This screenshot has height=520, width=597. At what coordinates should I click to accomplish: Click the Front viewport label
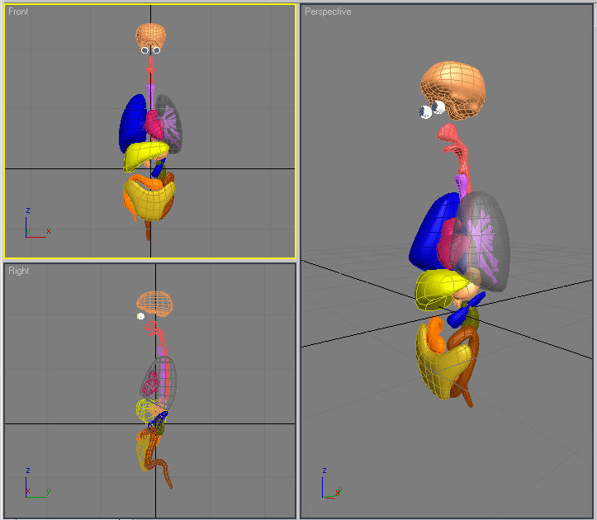[18, 12]
